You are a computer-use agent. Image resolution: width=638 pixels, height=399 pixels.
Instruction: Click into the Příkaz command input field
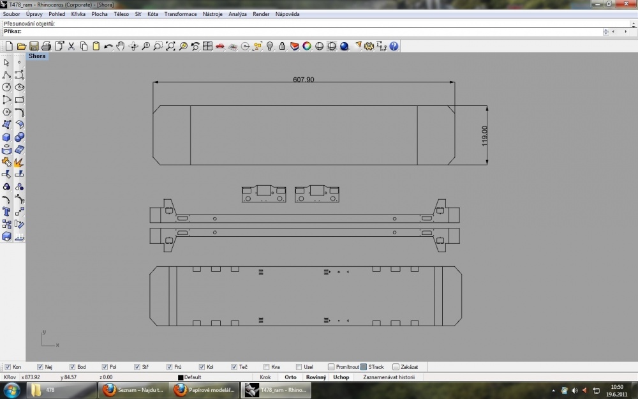[312, 31]
